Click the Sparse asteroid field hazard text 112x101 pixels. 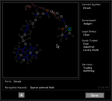coord(42,88)
